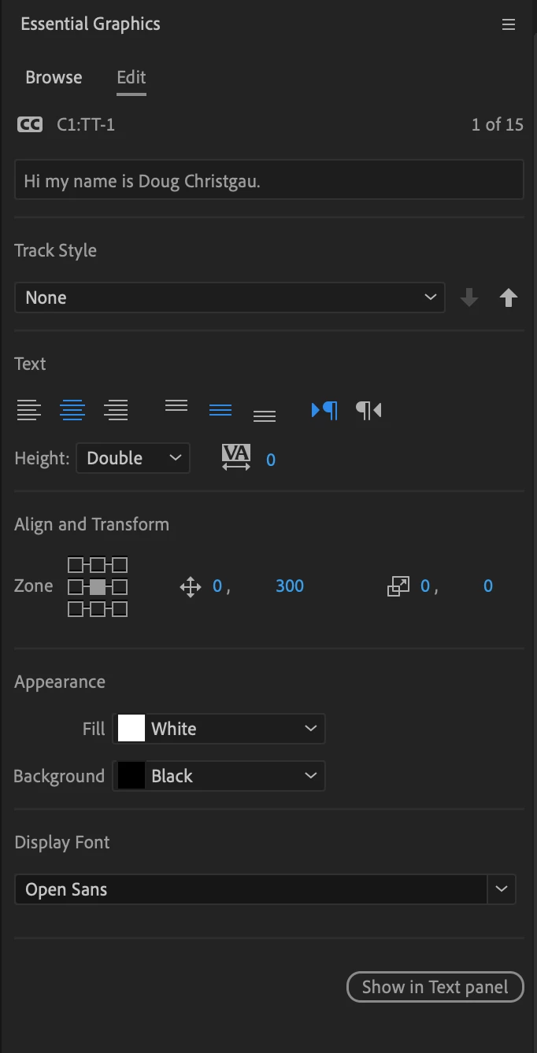Click the position move icon
The width and height of the screenshot is (537, 1053).
click(x=191, y=586)
